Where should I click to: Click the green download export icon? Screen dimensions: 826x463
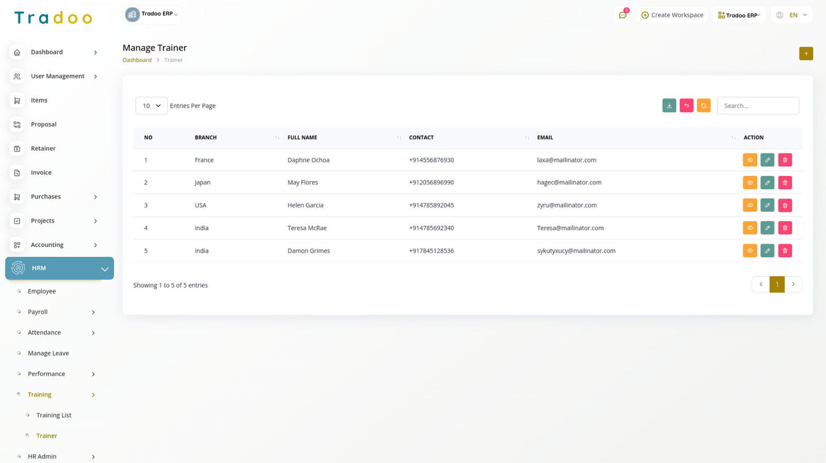(669, 106)
